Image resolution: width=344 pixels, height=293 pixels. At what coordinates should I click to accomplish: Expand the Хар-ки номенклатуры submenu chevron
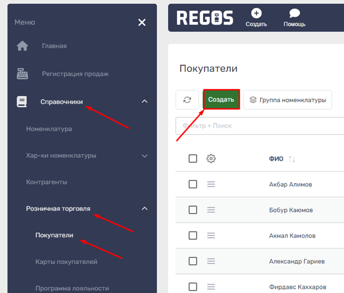[145, 156]
